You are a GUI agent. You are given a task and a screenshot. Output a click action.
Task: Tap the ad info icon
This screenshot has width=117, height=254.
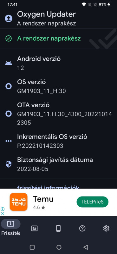(3, 209)
